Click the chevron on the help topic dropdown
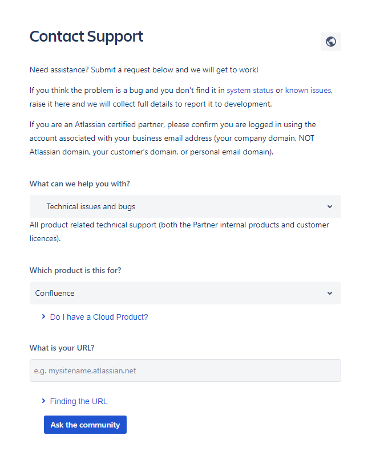 click(x=330, y=206)
